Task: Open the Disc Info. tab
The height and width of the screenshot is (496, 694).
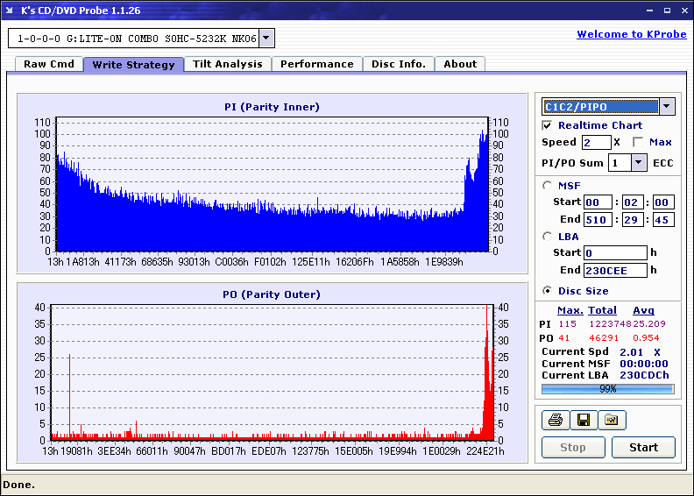Action: 398,64
